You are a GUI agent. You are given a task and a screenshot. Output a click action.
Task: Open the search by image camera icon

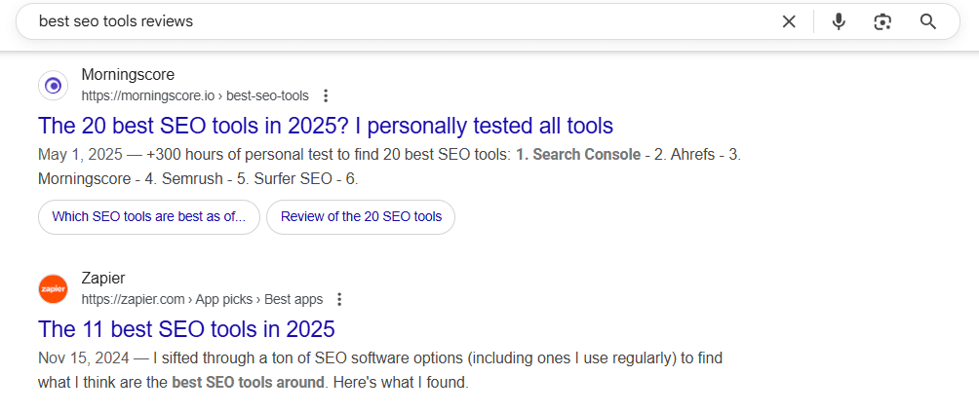pos(882,21)
